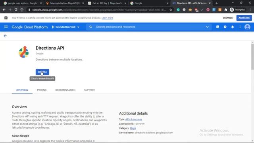Open Chrome three-dot menu
This screenshot has width=254, height=143.
250,10
